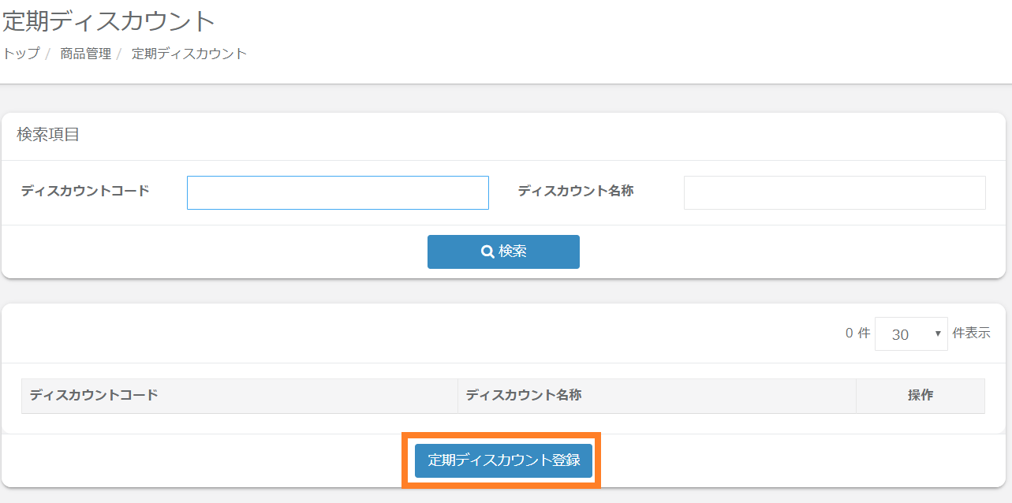Click the 検索項目 panel heading
The height and width of the screenshot is (503, 1012).
49,135
